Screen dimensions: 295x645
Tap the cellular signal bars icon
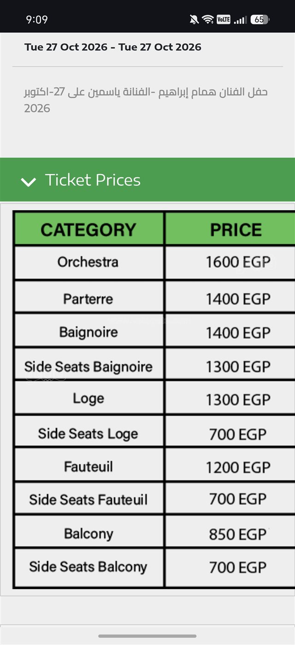pos(240,19)
